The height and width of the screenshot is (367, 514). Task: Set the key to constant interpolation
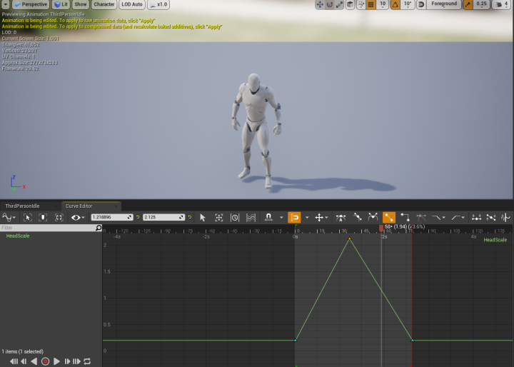click(x=405, y=217)
